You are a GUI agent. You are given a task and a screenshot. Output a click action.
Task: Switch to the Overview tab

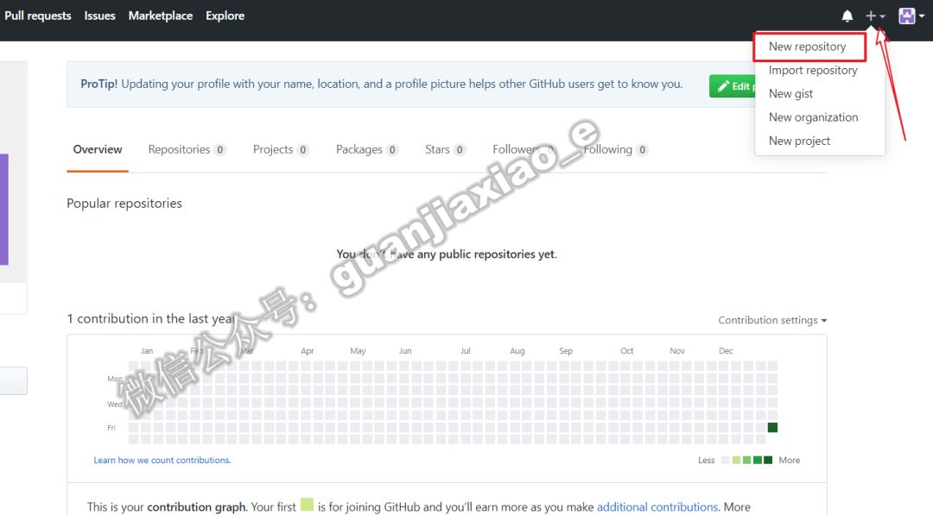pos(98,150)
